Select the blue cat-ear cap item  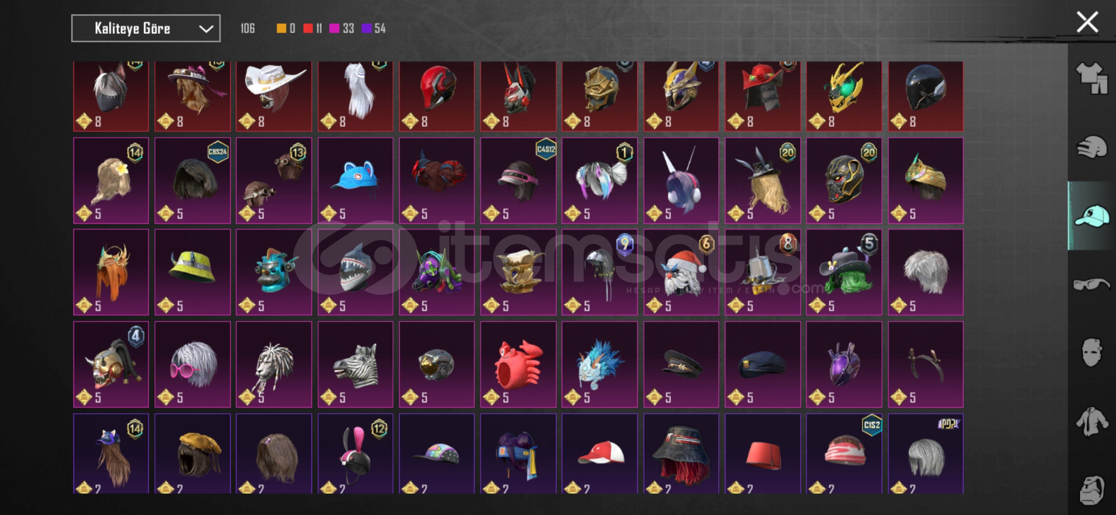(356, 181)
